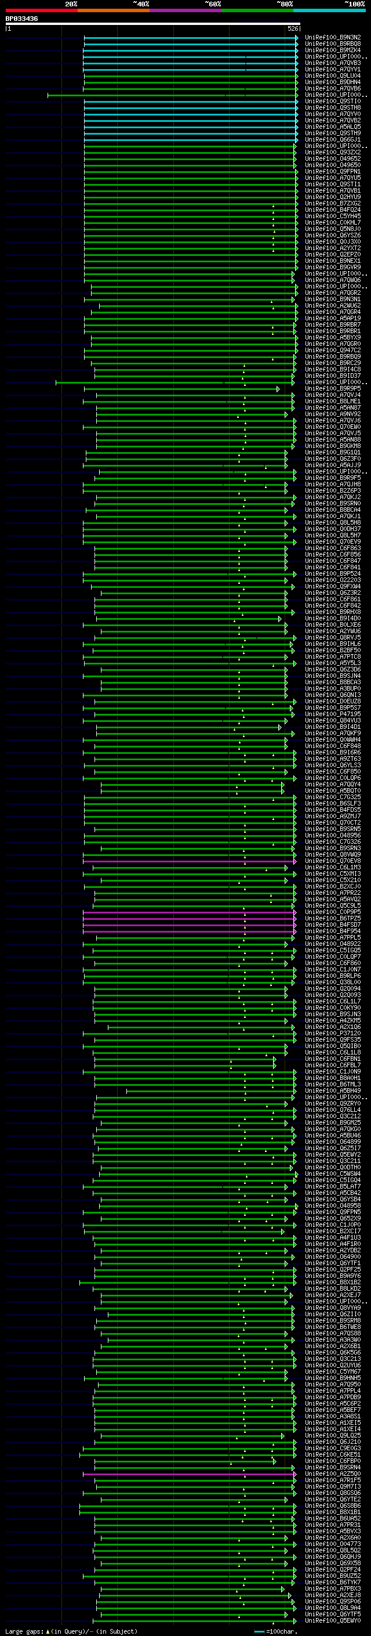Screen dimensions: 371x1636
Task: Click hit label UniRef100_C6F860
Action: click(333, 963)
